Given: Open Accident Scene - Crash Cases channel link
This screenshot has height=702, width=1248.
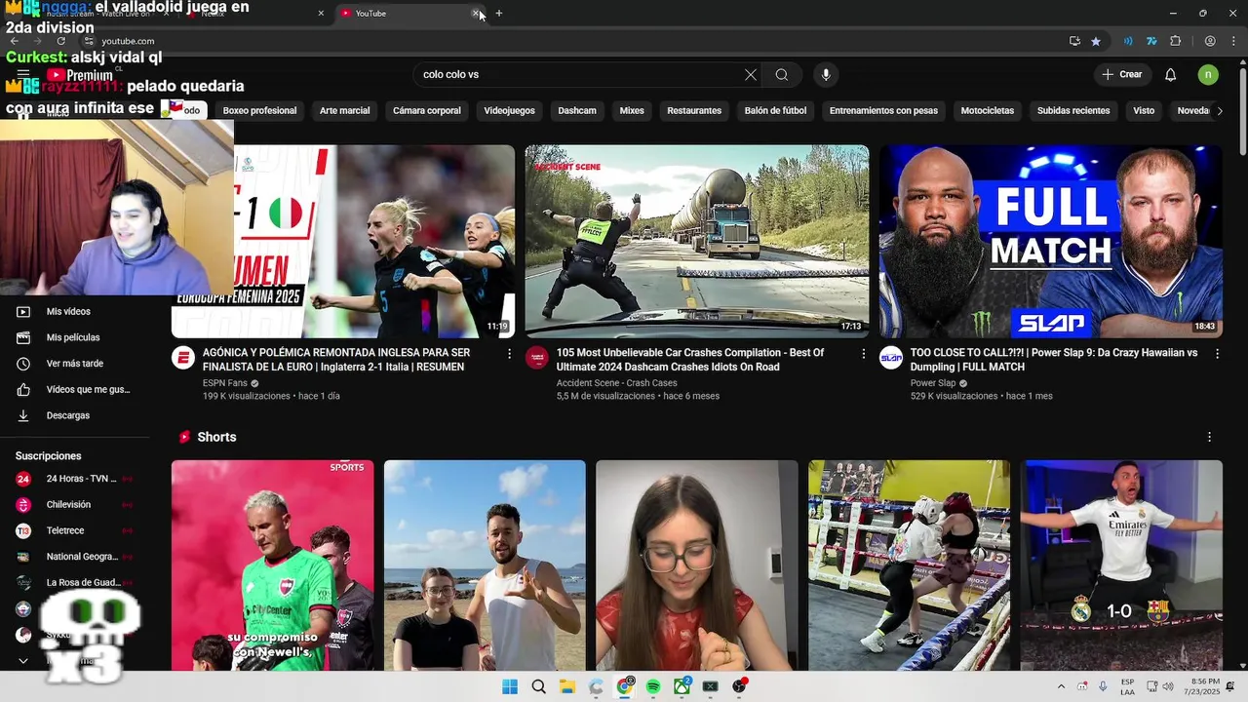Looking at the screenshot, I should (x=616, y=383).
